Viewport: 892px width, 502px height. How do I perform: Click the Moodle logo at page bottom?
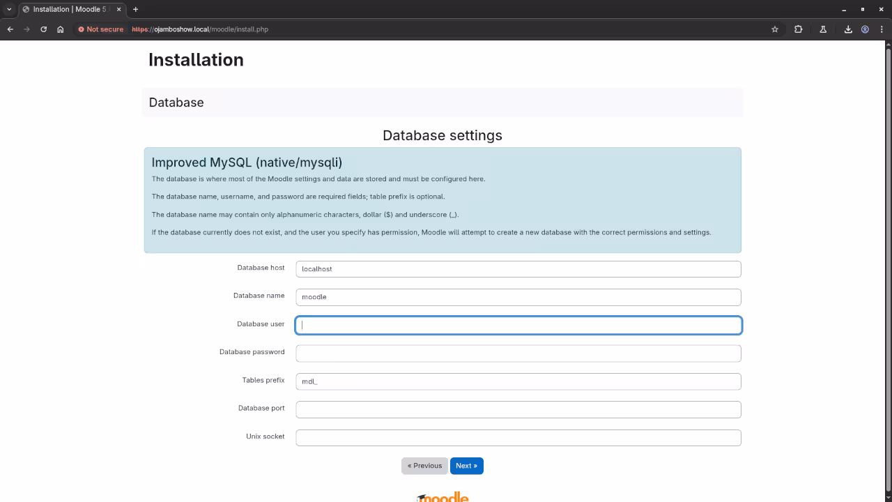(443, 496)
